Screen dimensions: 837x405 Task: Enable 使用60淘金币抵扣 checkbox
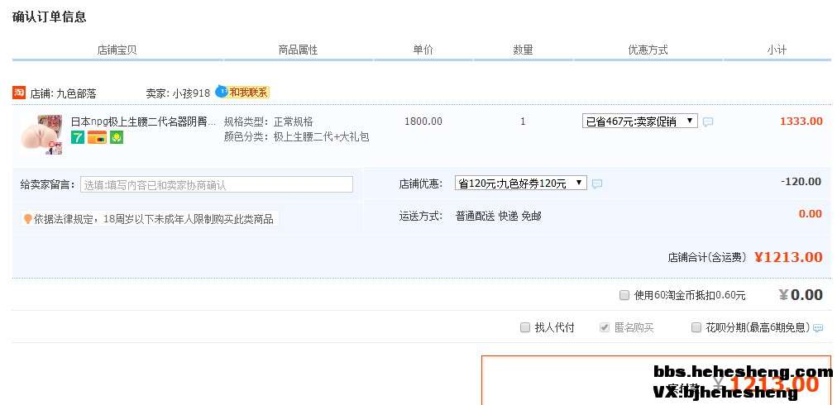(624, 295)
